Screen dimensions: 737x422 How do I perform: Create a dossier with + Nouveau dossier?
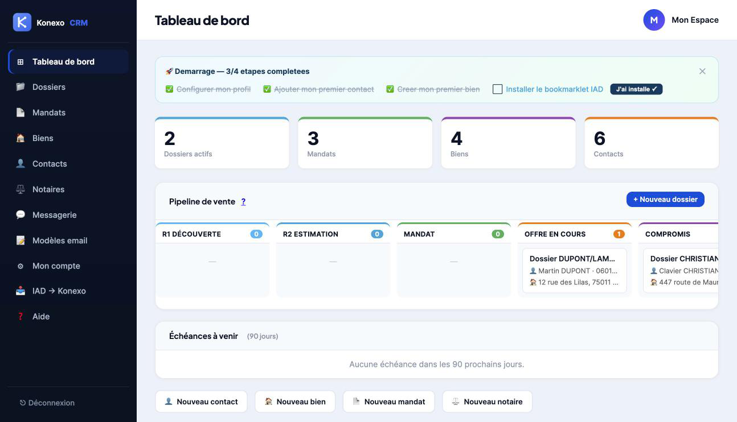pos(665,200)
